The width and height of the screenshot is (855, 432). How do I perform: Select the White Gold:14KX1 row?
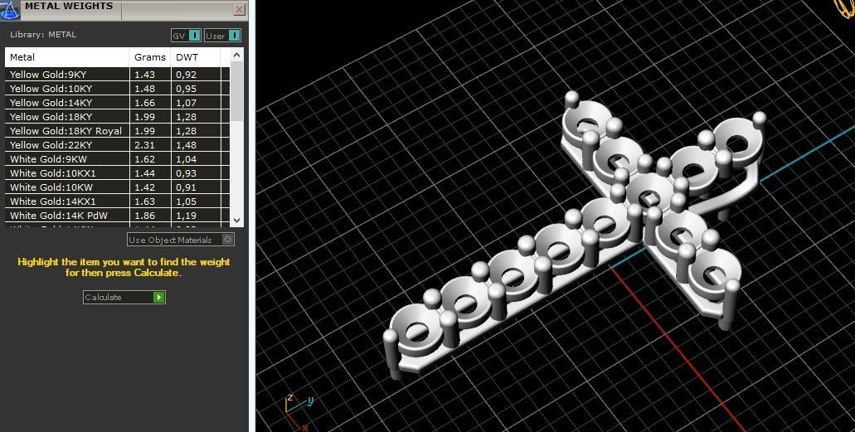(117, 201)
